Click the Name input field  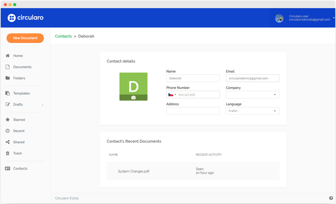(193, 78)
